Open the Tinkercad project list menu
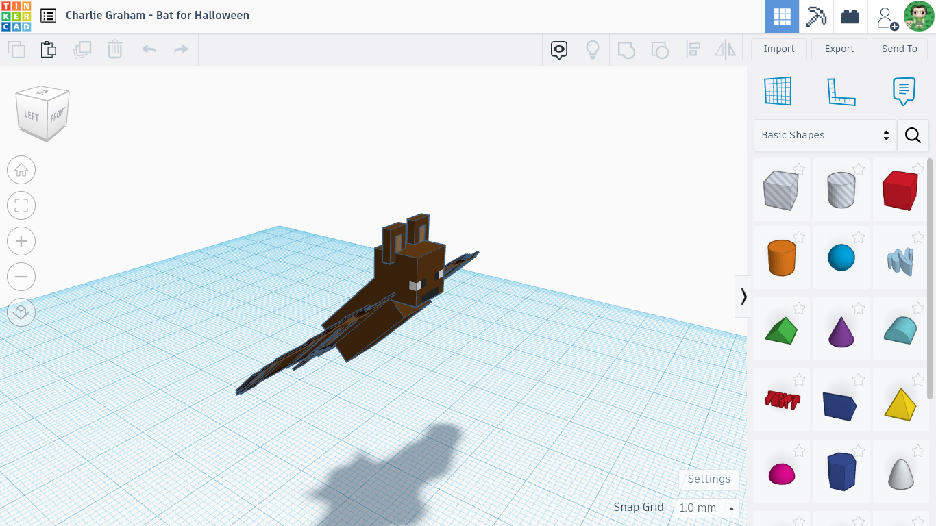This screenshot has width=936, height=526. 48,15
